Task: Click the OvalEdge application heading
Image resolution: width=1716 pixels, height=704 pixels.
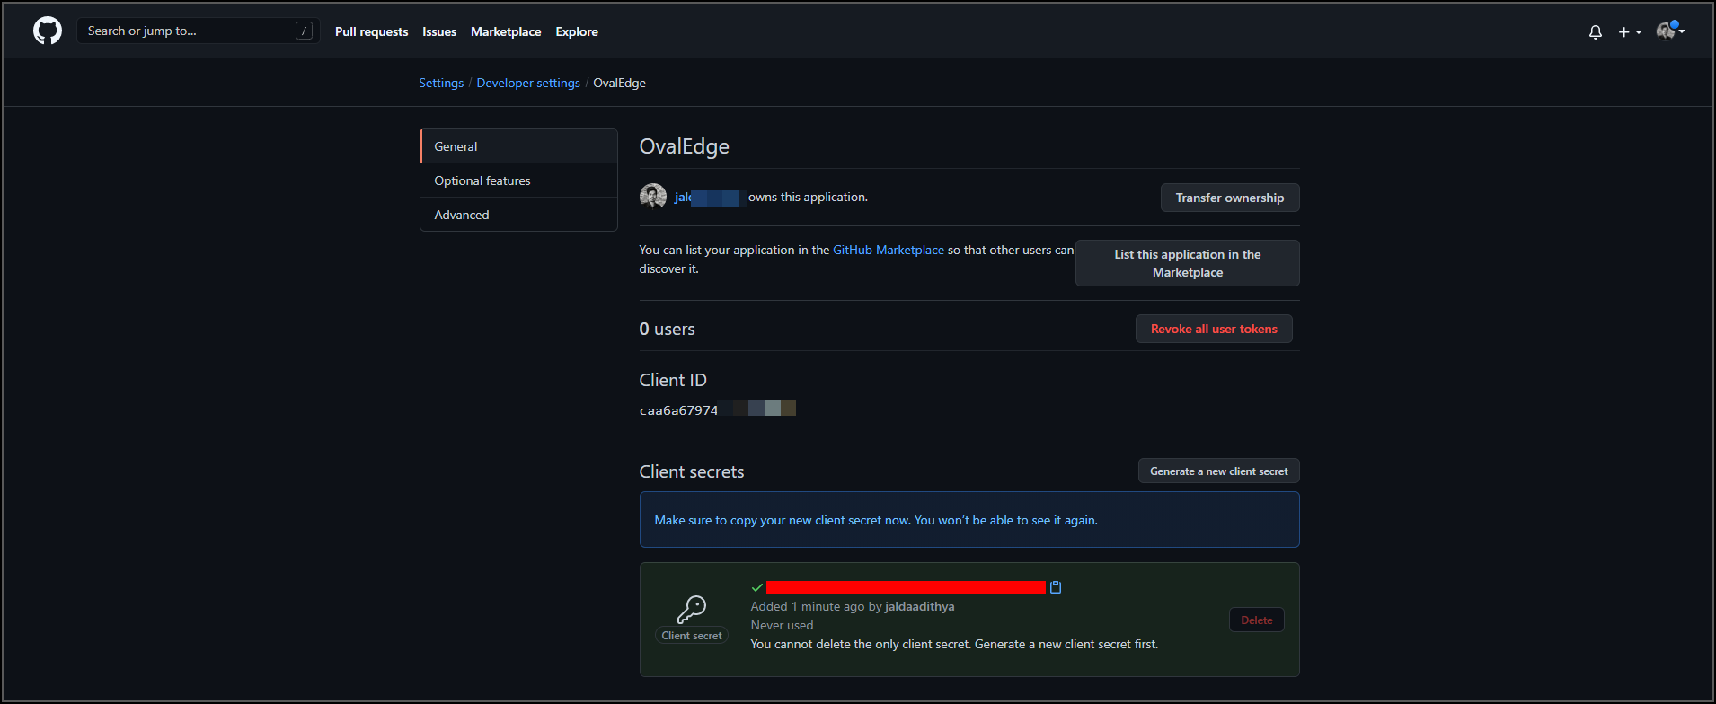Action: 685,146
